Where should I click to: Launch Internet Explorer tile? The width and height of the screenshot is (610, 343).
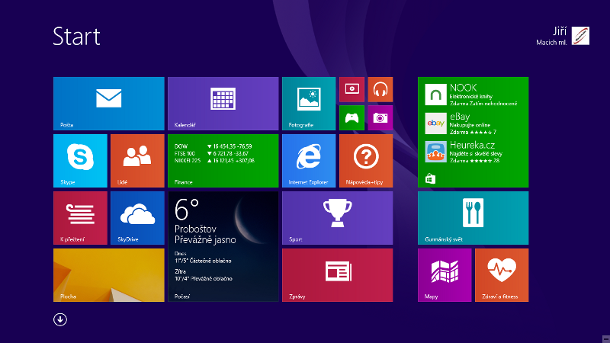308,160
